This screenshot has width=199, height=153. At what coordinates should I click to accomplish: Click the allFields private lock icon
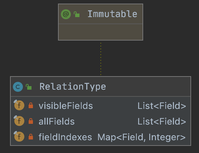(x=31, y=121)
